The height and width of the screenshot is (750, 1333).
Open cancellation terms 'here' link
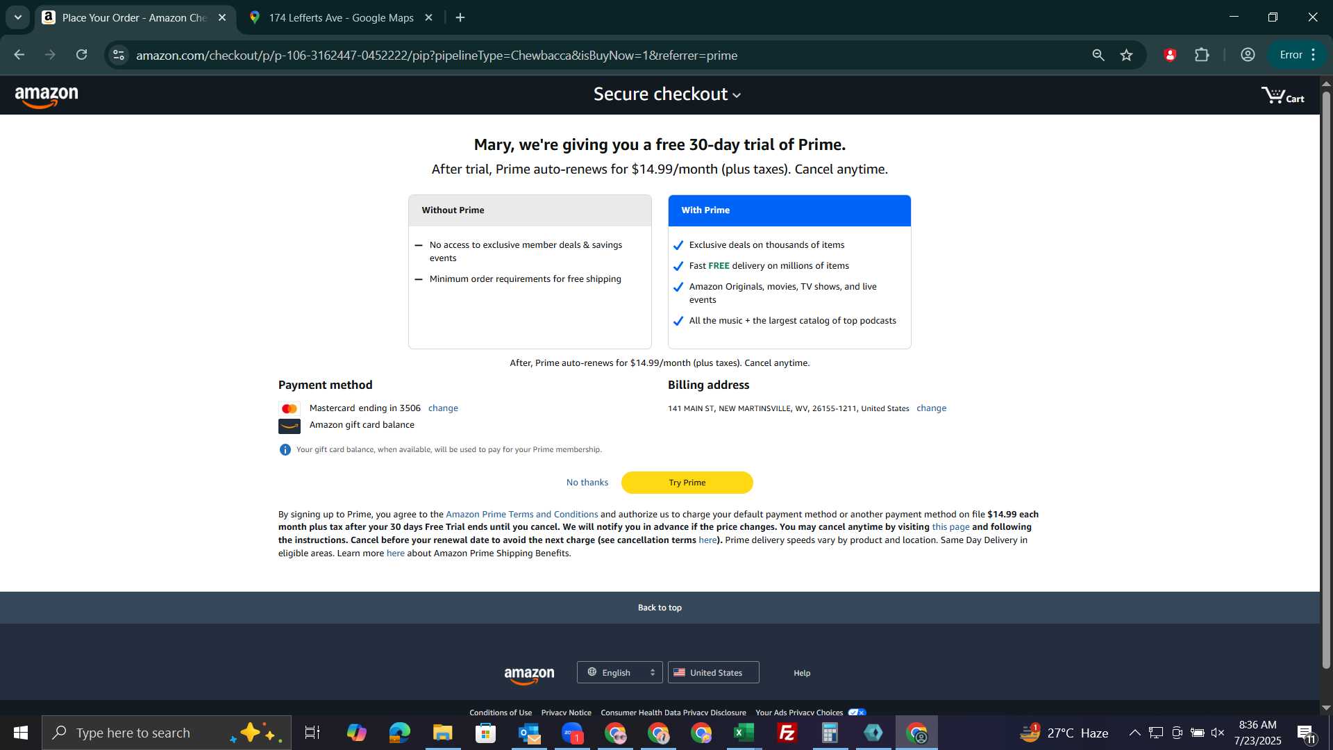[707, 540]
